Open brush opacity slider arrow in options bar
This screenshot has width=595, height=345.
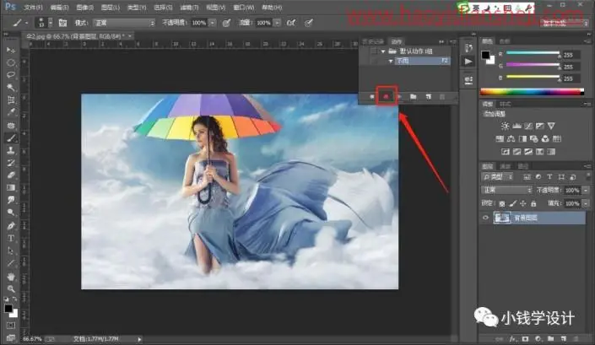coord(213,23)
